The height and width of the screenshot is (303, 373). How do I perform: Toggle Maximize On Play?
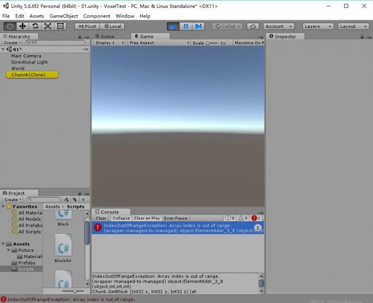tap(249, 43)
